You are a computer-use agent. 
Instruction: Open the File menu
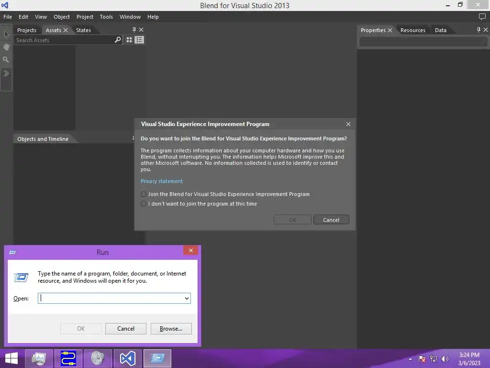[8, 17]
